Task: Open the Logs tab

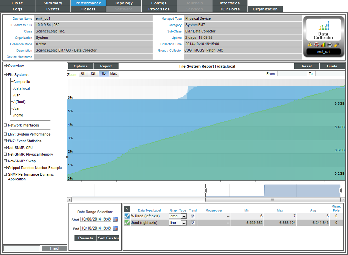Action: pyautogui.click(x=17, y=9)
